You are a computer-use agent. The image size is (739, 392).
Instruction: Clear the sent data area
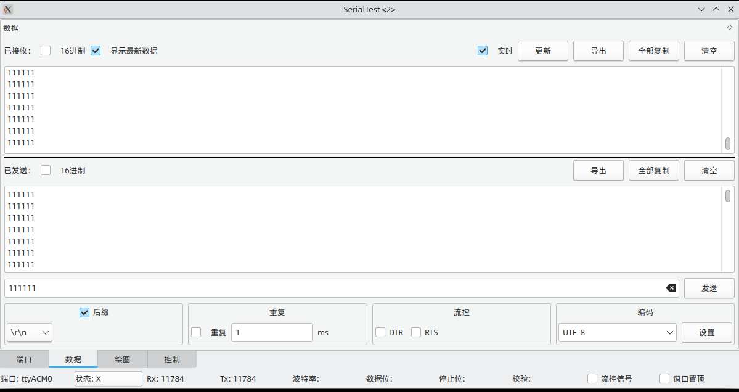coord(709,171)
